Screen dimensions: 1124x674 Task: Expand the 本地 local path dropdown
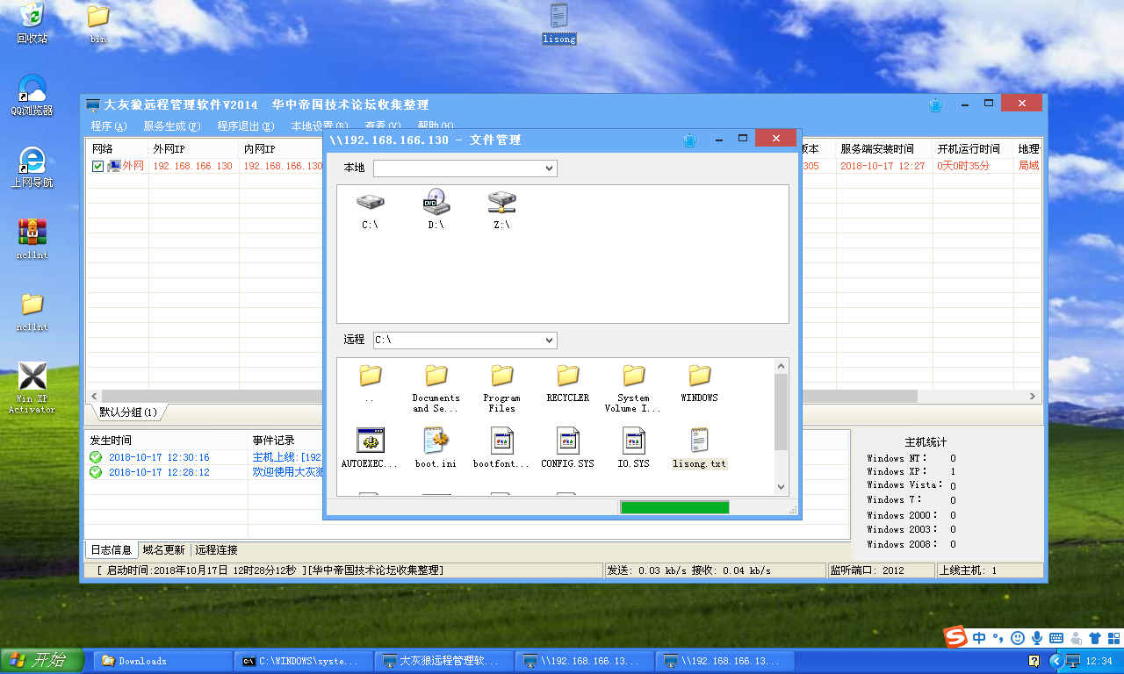[x=549, y=168]
